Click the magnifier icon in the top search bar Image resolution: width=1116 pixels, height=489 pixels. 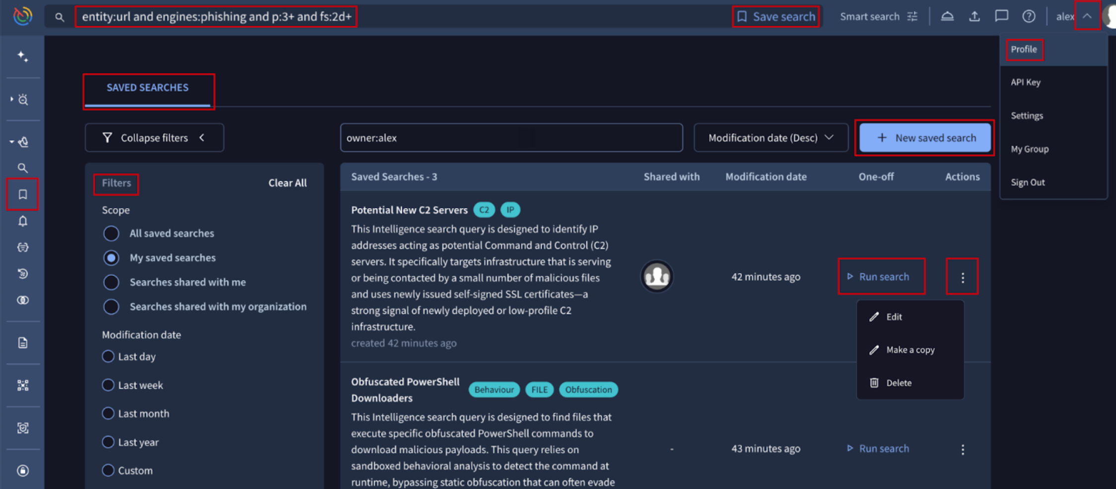[60, 17]
